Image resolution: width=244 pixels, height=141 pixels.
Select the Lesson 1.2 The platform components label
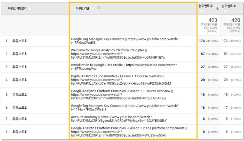[129, 132]
